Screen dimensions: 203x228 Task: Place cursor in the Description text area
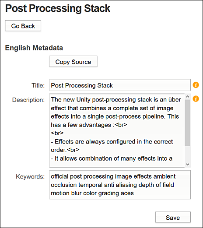click(117, 130)
